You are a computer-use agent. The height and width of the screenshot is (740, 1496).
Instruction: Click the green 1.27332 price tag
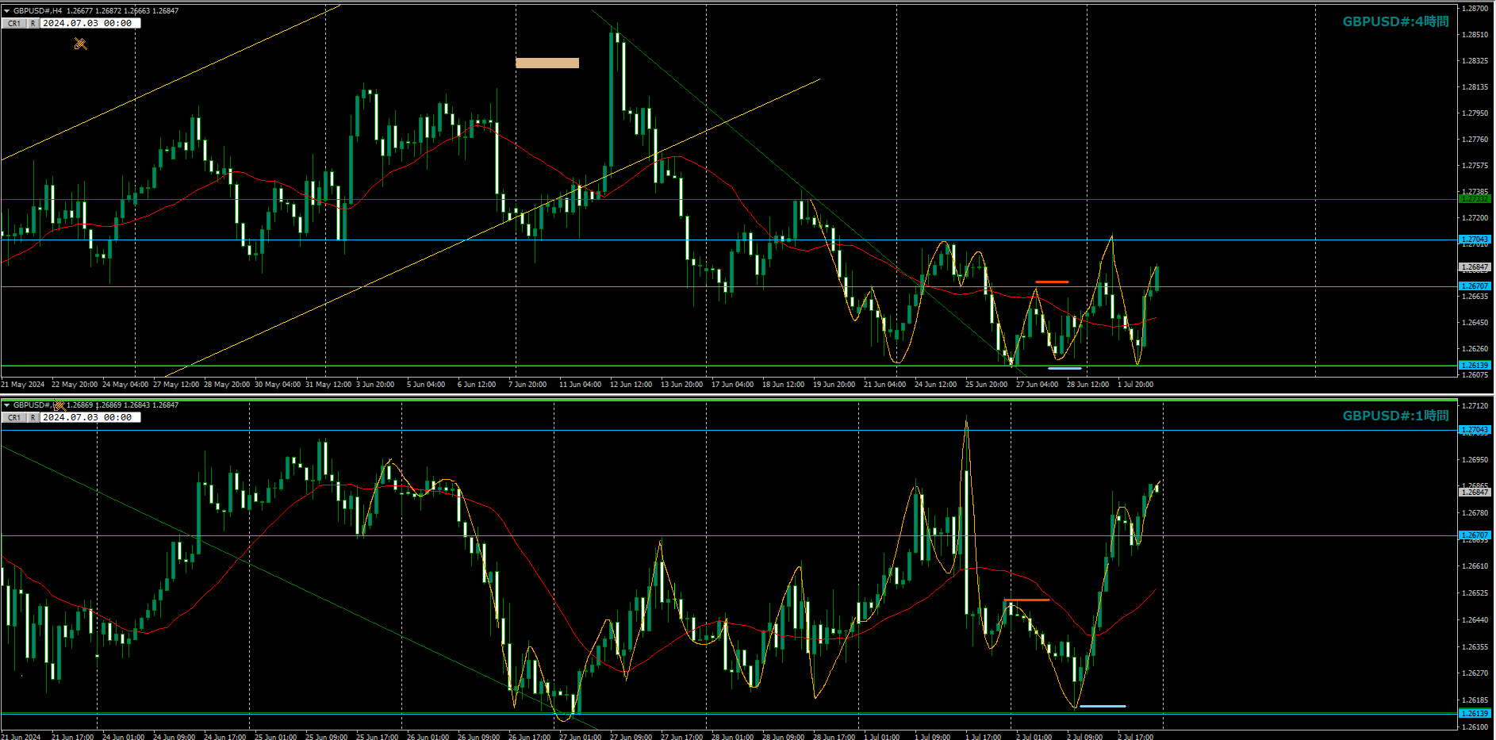(1475, 199)
